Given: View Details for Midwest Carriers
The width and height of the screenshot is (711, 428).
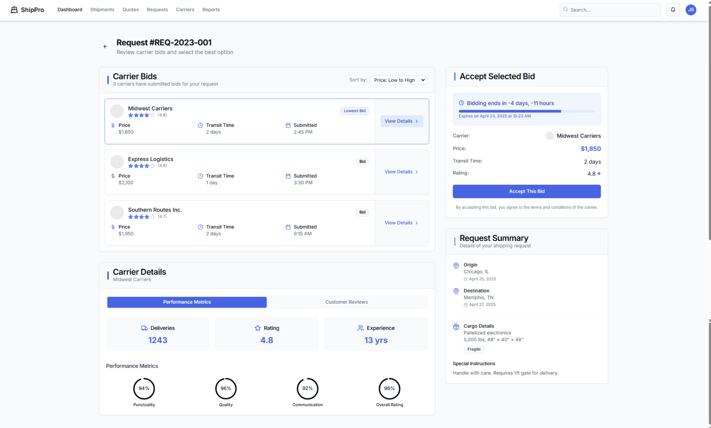Looking at the screenshot, I should click(401, 121).
